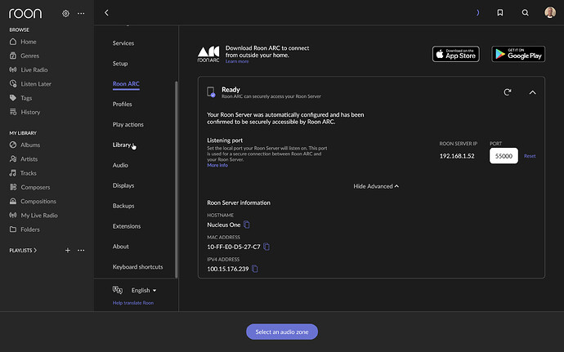Open Albums in My Library
The height and width of the screenshot is (352, 564).
(x=25, y=145)
